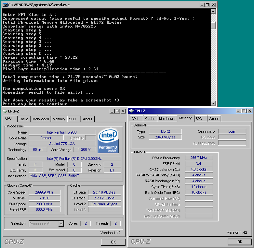Click OK button in left CPU-Z window
The height and width of the screenshot is (248, 254).
pos(113,242)
